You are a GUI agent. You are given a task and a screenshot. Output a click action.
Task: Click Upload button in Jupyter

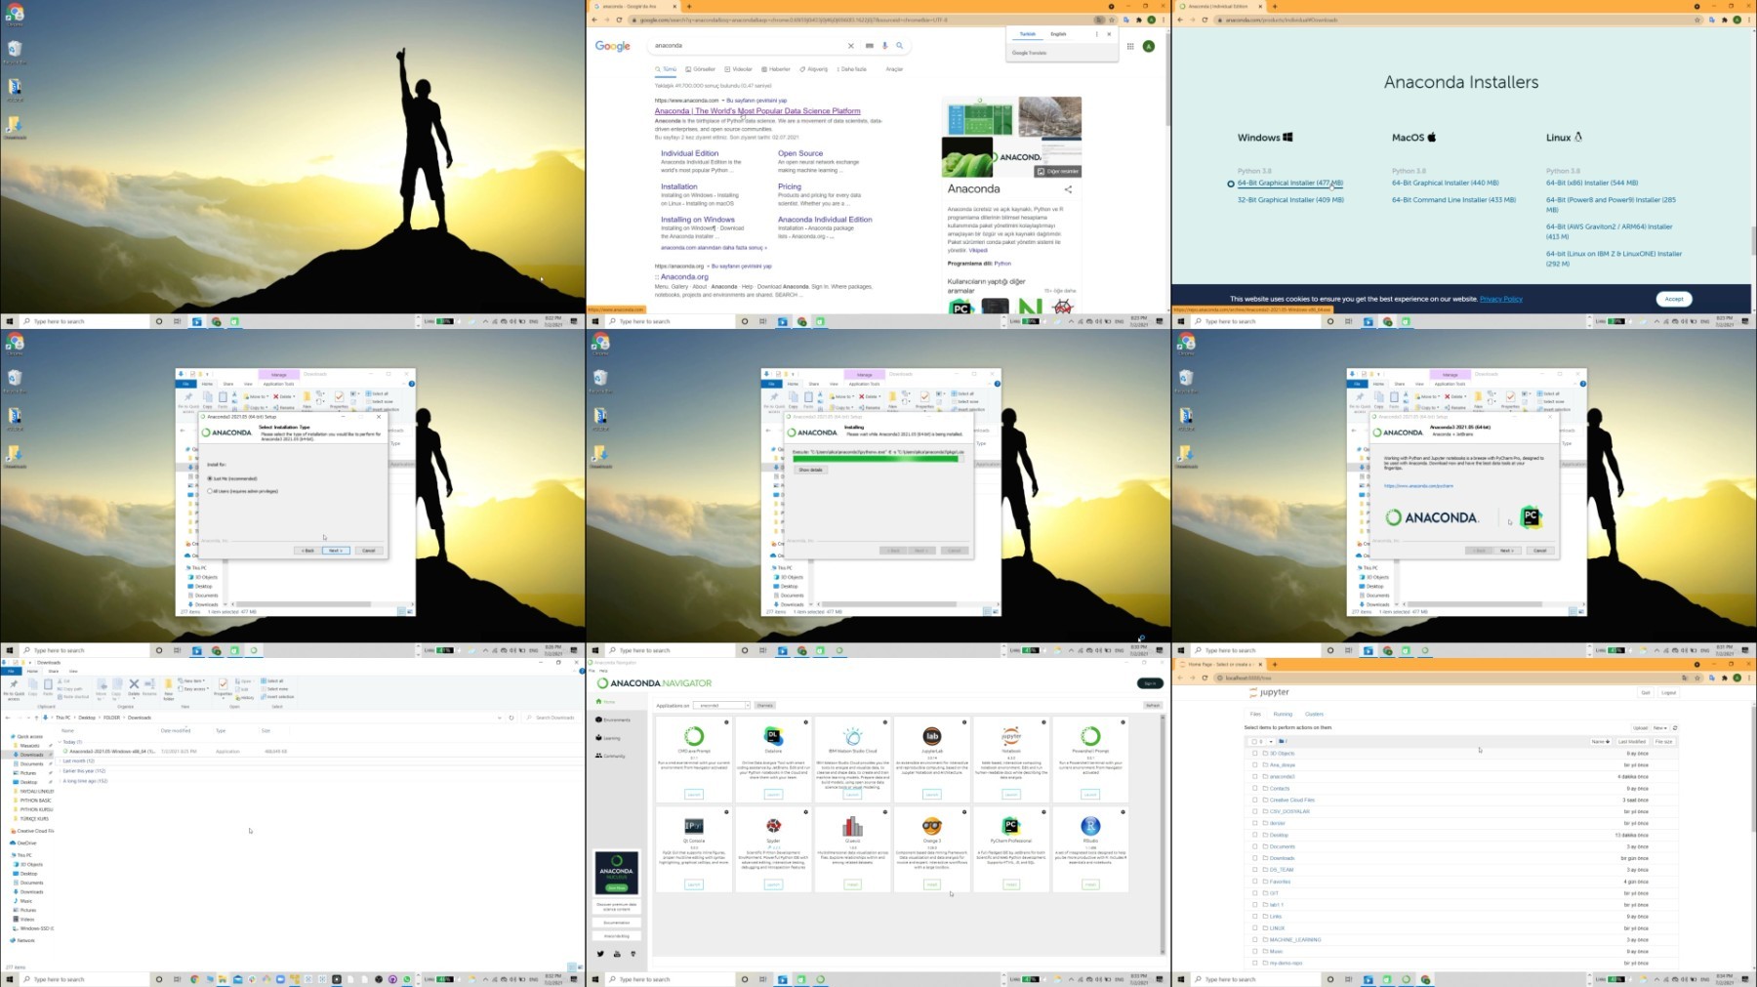click(1641, 728)
